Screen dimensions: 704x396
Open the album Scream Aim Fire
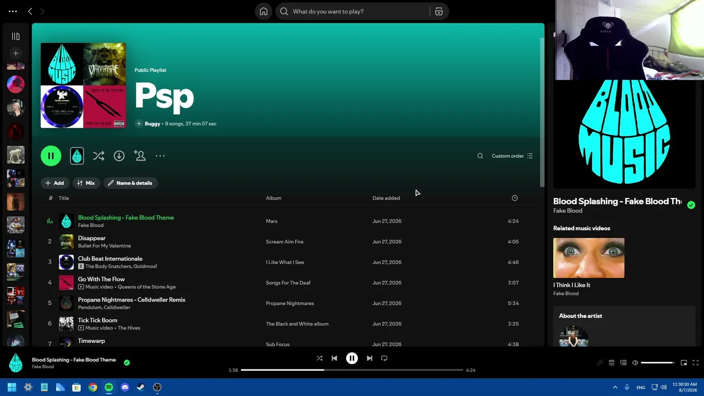284,242
